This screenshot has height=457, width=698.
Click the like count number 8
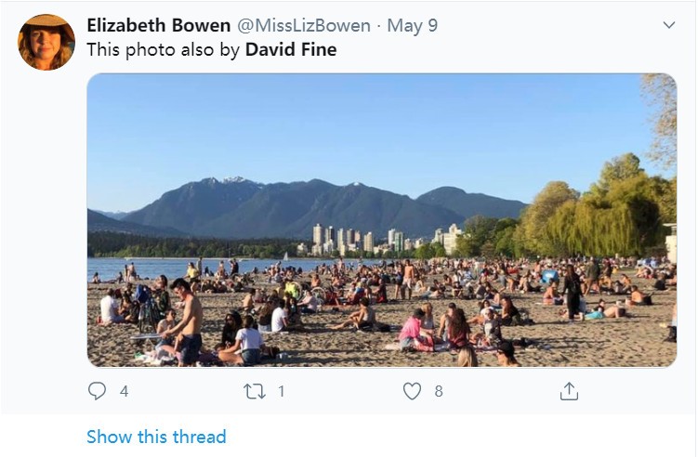coord(439,391)
